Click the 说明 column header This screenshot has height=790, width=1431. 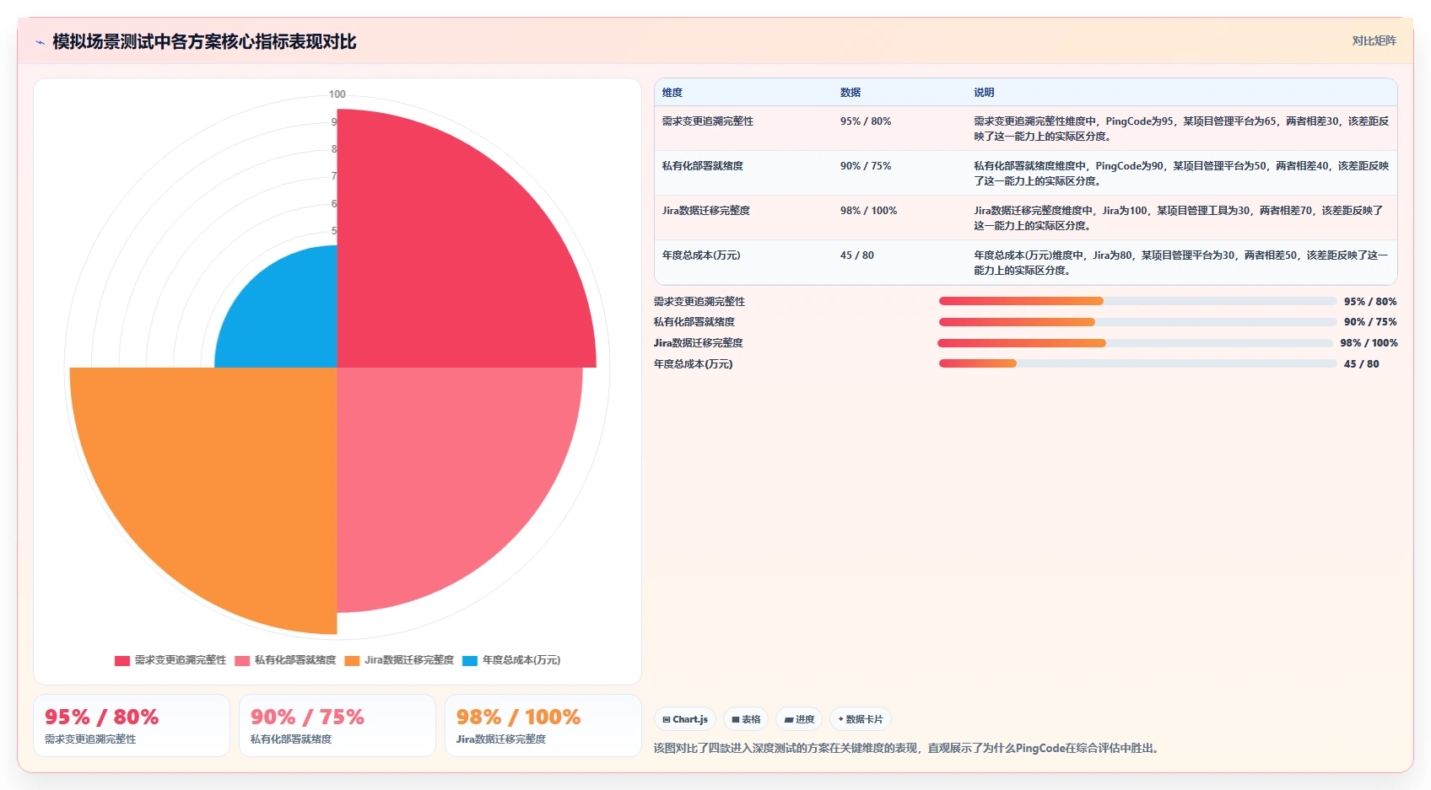pyautogui.click(x=984, y=93)
